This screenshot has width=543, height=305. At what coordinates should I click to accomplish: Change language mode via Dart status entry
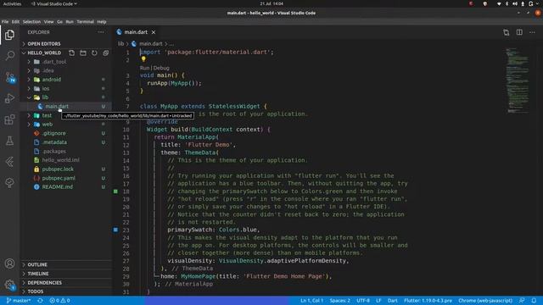(392, 301)
